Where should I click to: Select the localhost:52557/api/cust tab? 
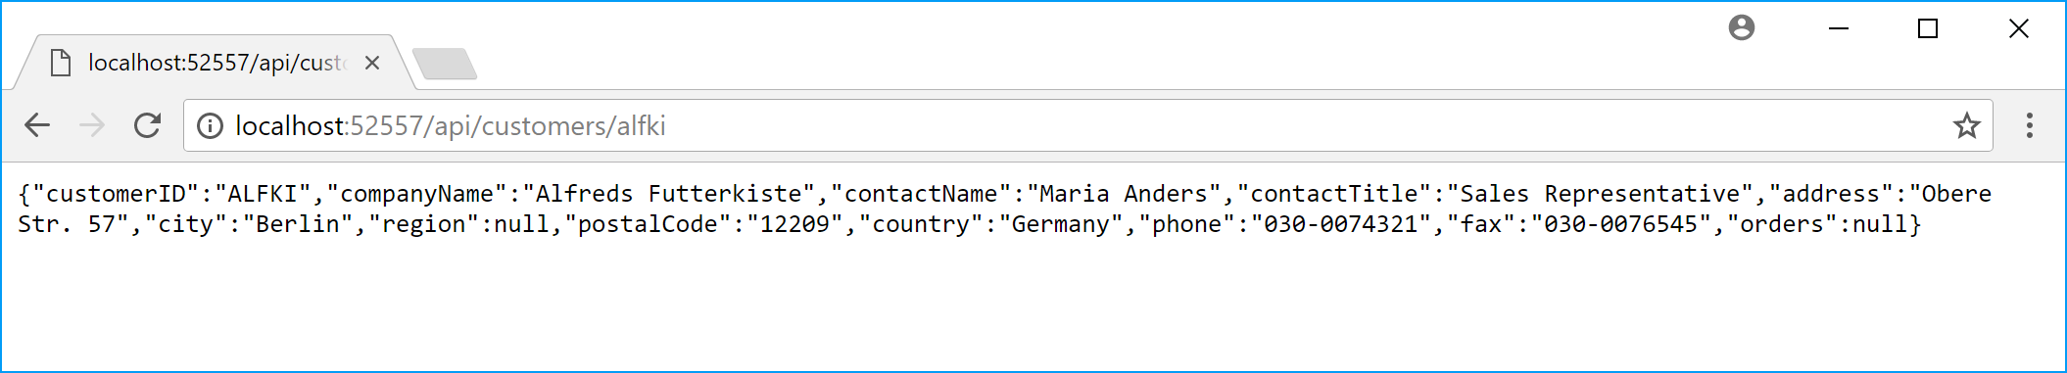tap(217, 63)
